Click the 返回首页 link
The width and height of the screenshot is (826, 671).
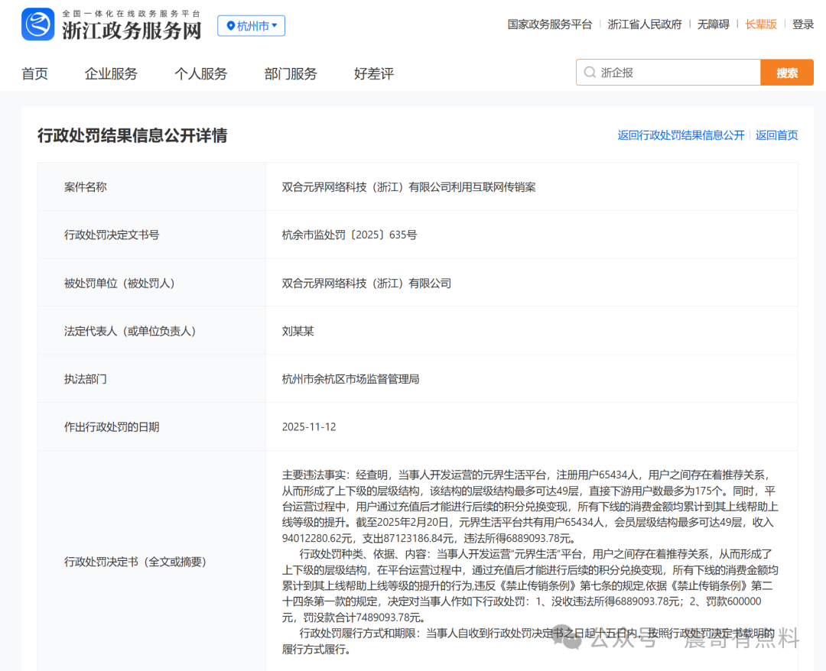click(x=776, y=135)
